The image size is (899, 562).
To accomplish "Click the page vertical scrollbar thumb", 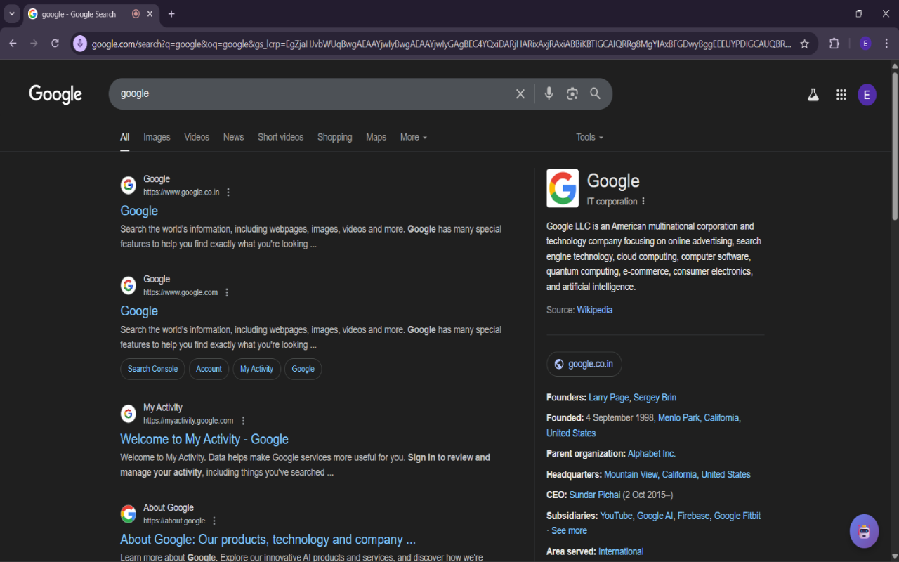I will [895, 146].
